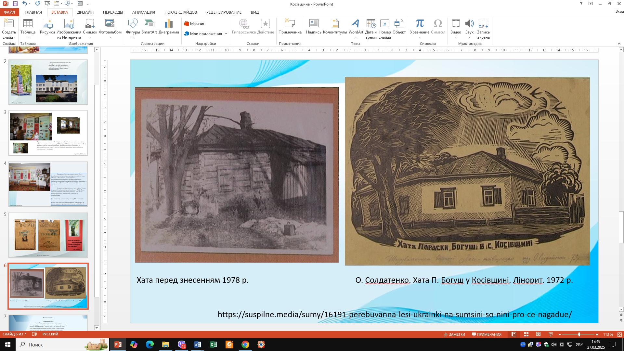Screen dimensions: 624x351
Task: Expand the Мои приложения dropdown
Action: [x=226, y=34]
